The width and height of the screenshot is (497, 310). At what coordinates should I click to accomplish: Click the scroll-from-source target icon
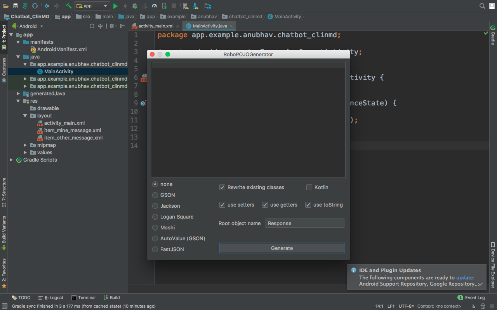[92, 26]
